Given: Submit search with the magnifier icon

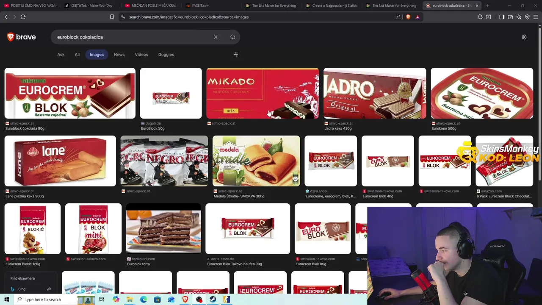Looking at the screenshot, I should (x=232, y=37).
